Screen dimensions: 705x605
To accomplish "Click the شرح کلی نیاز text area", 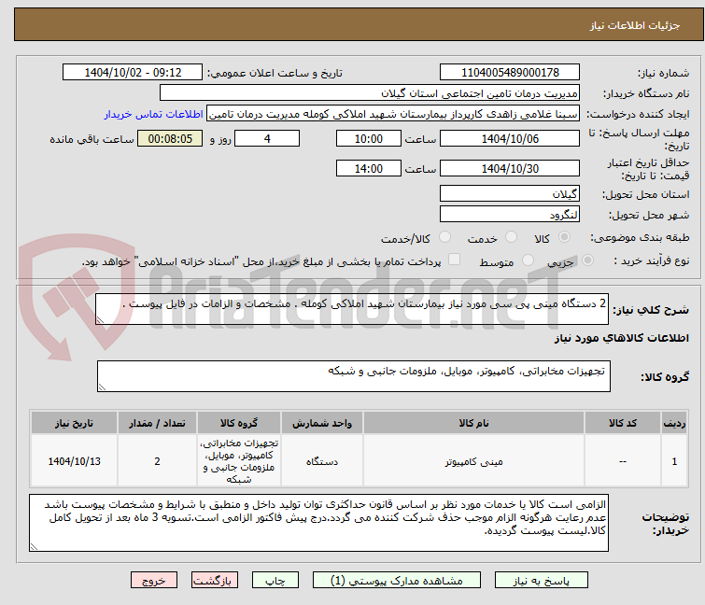I will [352, 309].
